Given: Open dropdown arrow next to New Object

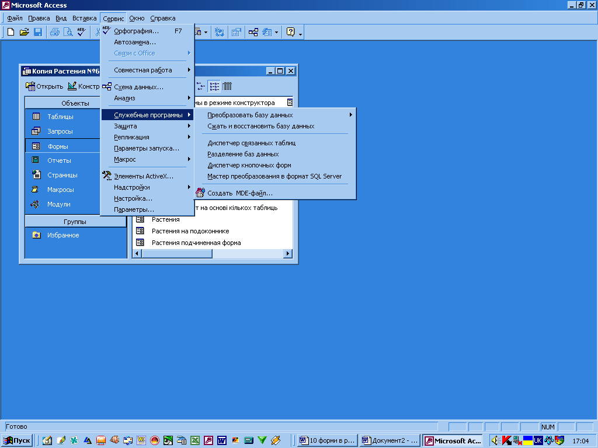Looking at the screenshot, I should click(276, 32).
